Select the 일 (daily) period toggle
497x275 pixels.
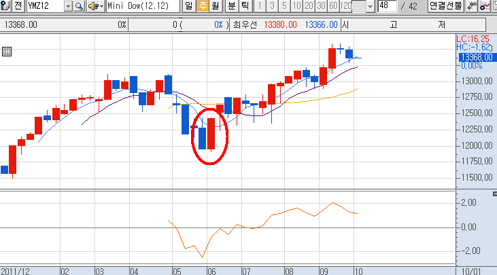pyautogui.click(x=189, y=6)
